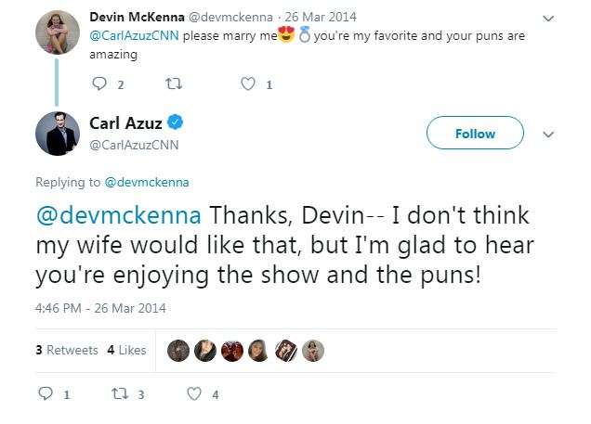The image size is (591, 424).
Task: Reply to Devin McKenna's tweet
Action: (x=101, y=84)
